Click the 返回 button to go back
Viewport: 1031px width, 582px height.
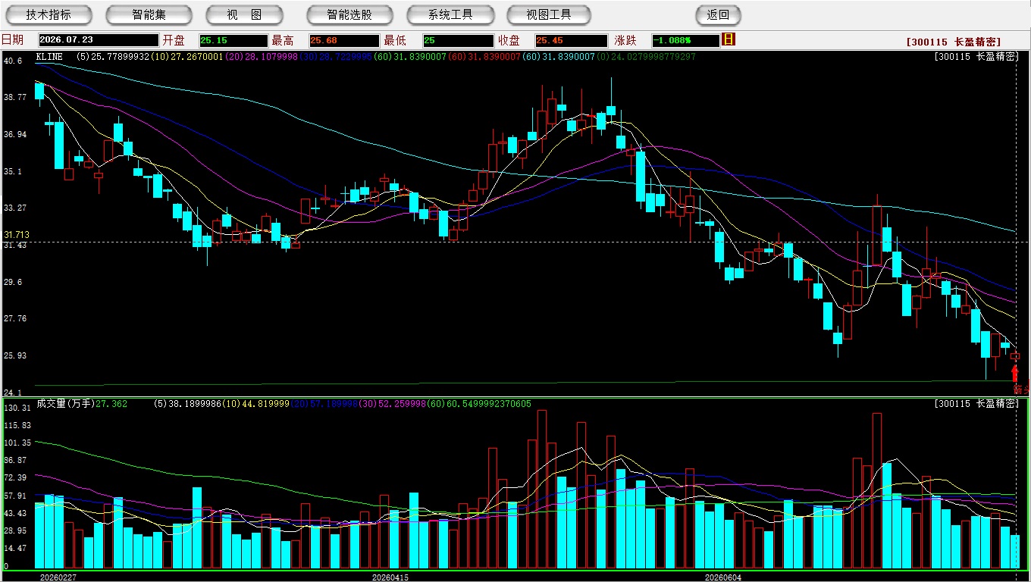718,14
